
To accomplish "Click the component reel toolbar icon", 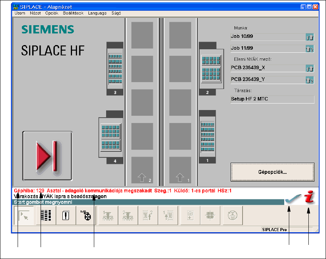I will [86, 215].
